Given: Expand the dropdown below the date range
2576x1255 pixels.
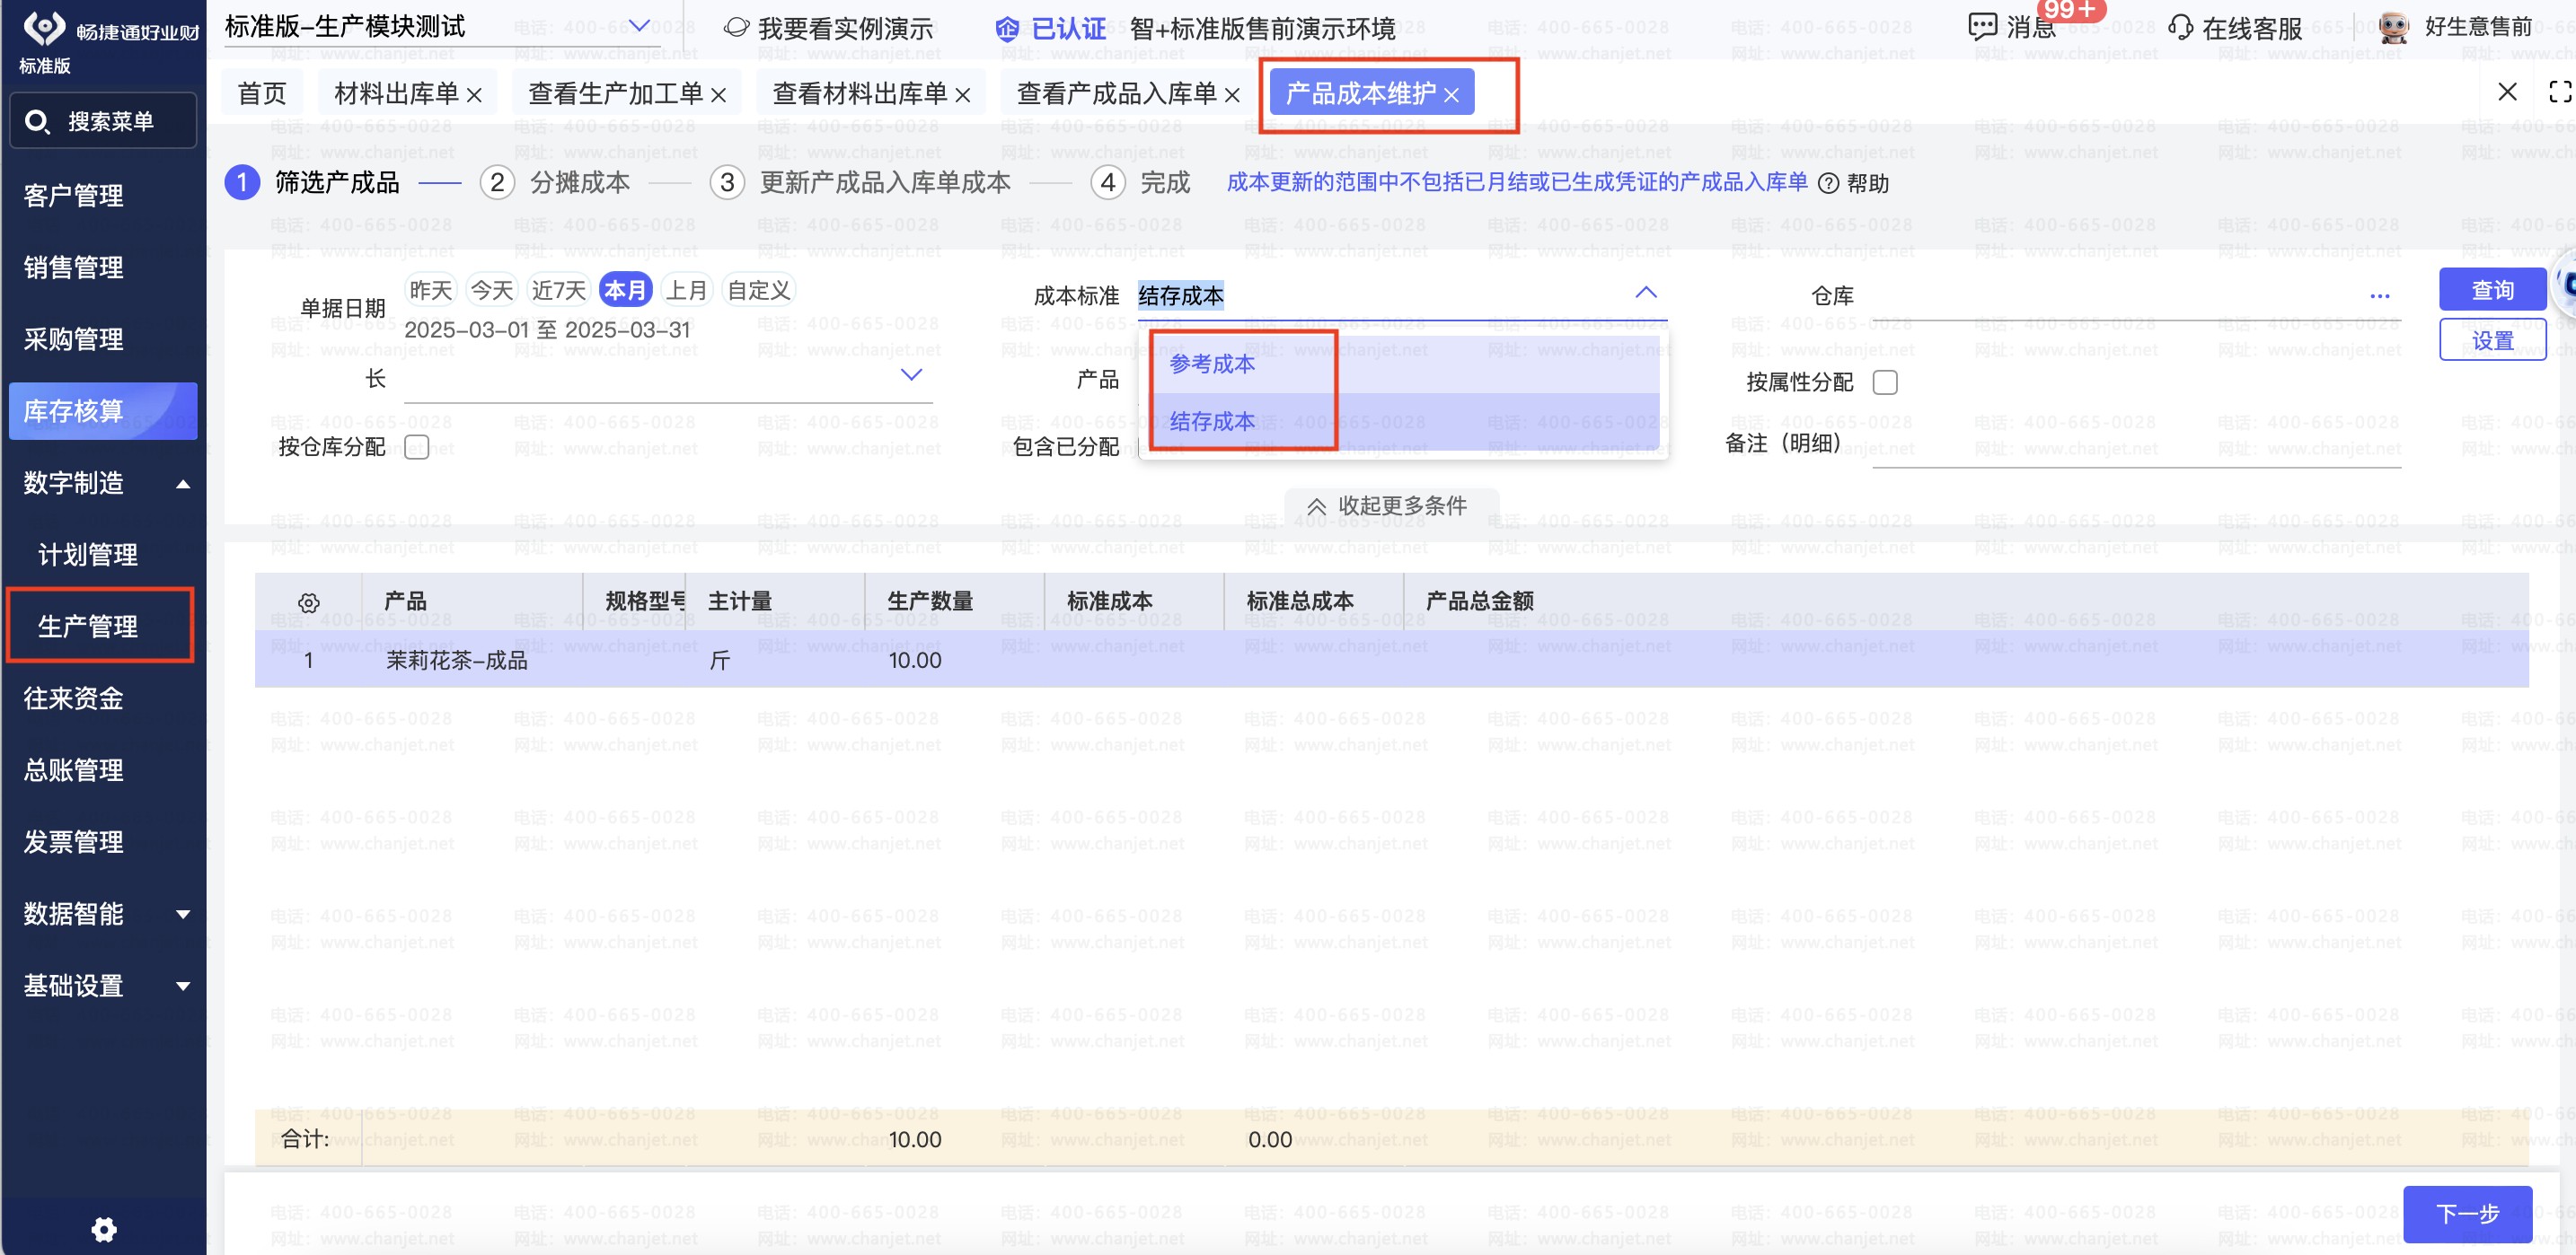Looking at the screenshot, I should coord(911,376).
